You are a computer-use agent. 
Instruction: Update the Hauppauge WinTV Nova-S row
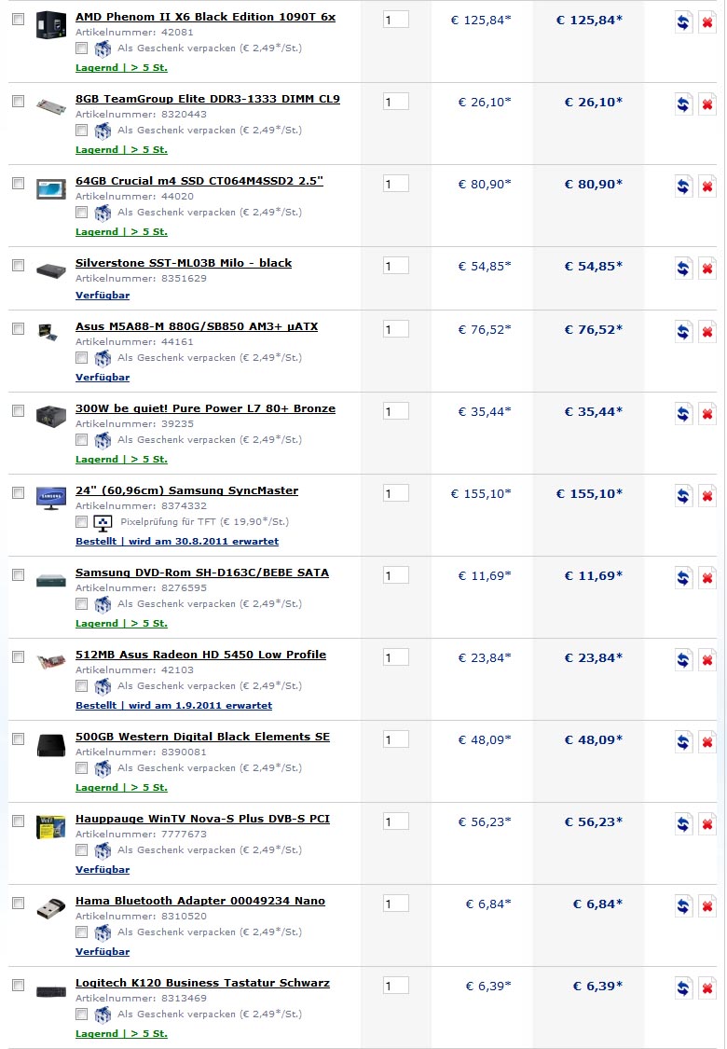pyautogui.click(x=683, y=824)
